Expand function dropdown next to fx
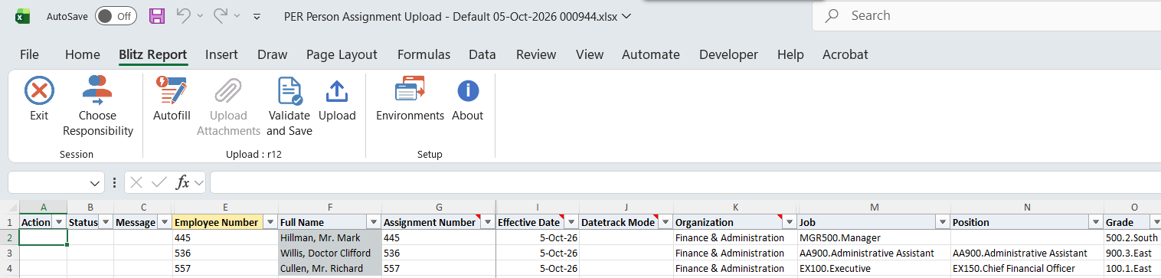The image size is (1161, 278). [x=198, y=182]
